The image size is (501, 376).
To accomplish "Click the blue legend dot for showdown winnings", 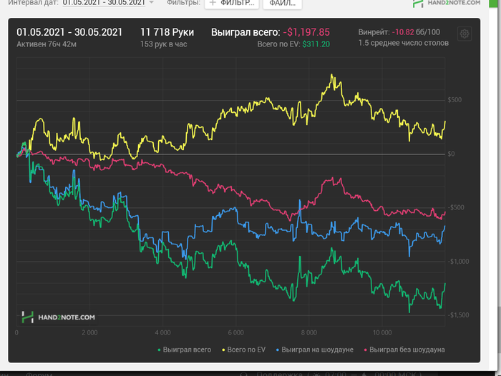I will click(278, 350).
